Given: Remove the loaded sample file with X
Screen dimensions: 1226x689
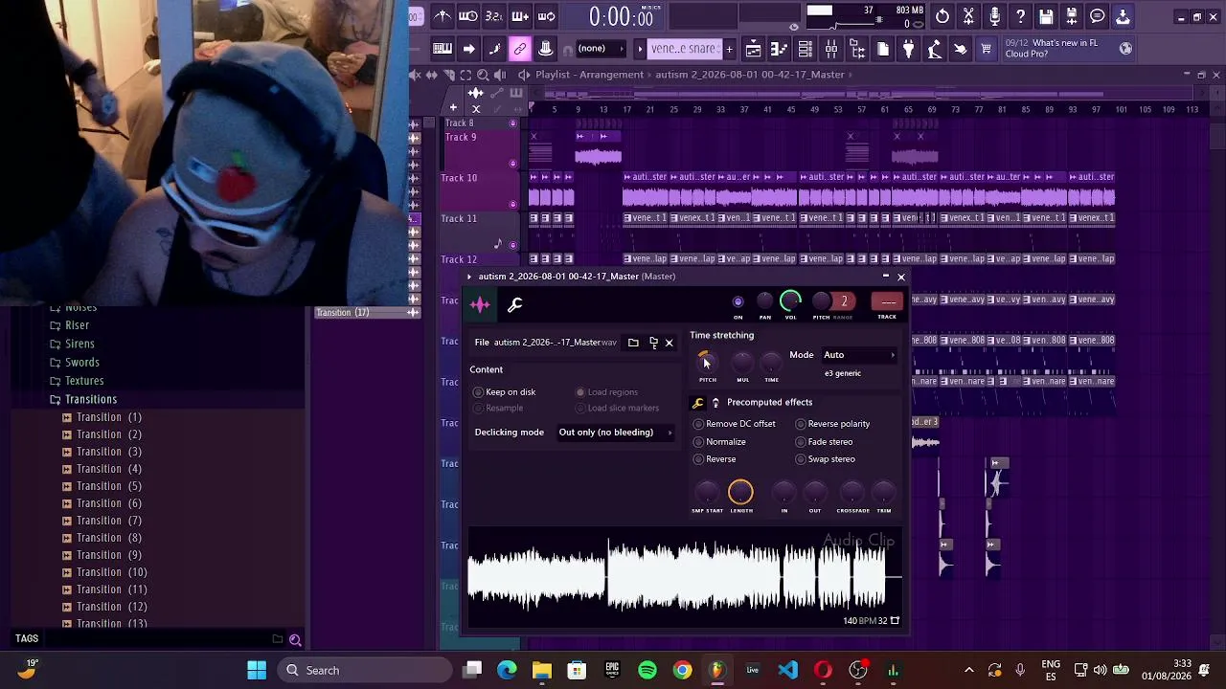Looking at the screenshot, I should (x=669, y=343).
